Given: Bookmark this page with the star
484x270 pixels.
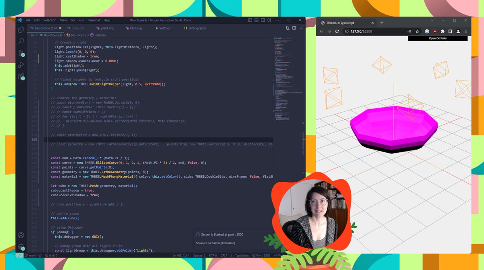Looking at the screenshot, I should click(417, 31).
